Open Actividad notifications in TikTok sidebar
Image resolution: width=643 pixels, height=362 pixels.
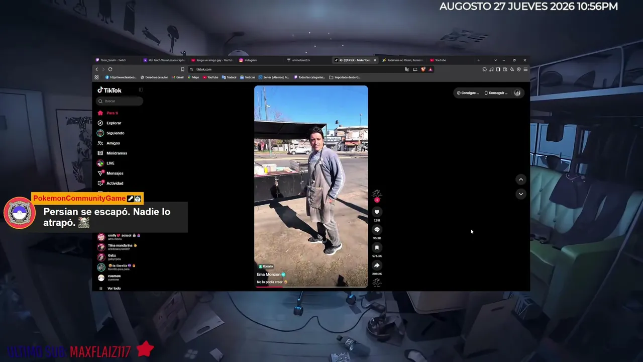click(x=115, y=184)
